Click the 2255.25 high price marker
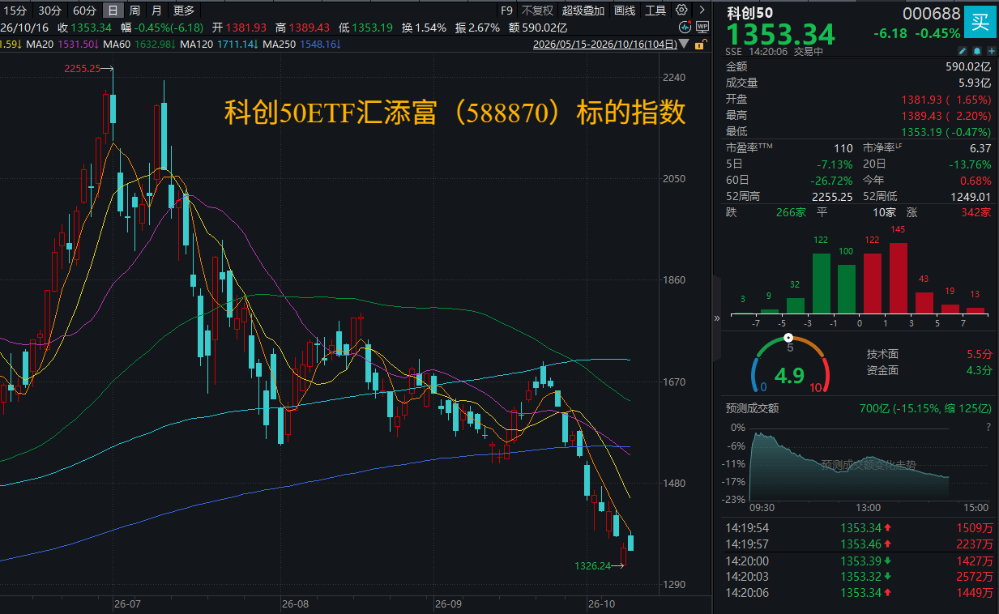 [x=82, y=69]
